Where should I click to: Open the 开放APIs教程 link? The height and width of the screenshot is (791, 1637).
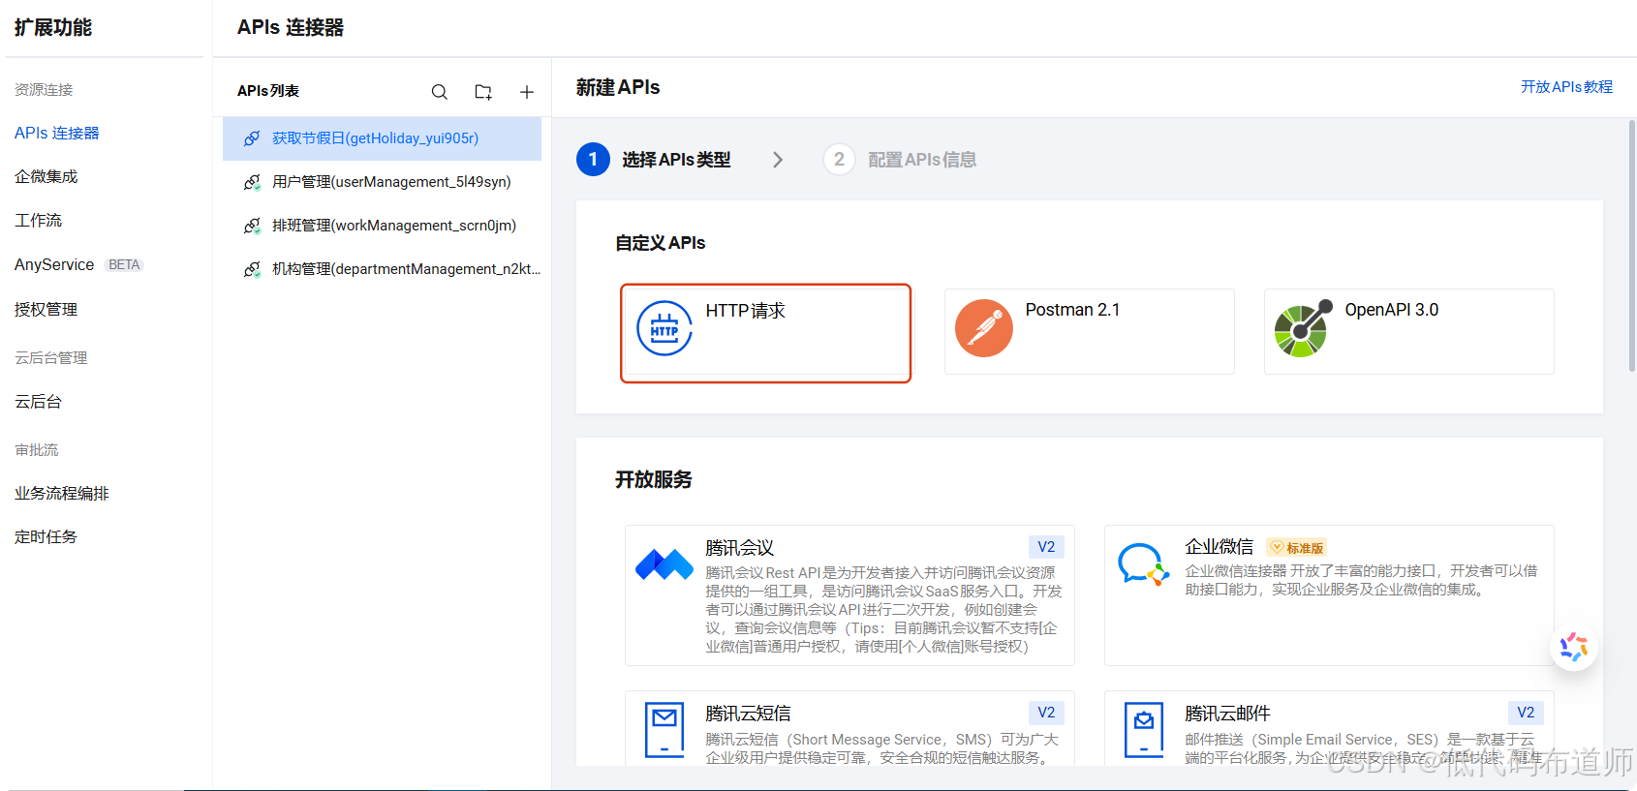tap(1566, 87)
